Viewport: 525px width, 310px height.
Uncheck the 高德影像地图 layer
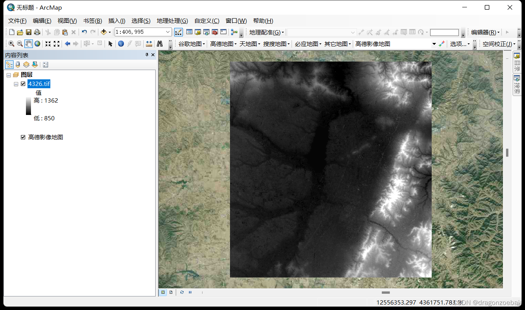(x=23, y=137)
